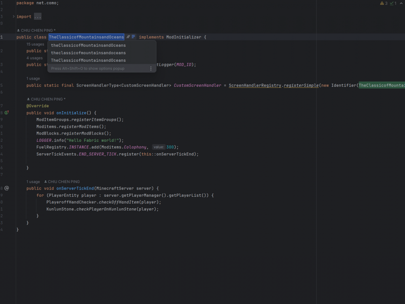
Task: Open the rename popup's three-dot options
Action: [x=151, y=68]
